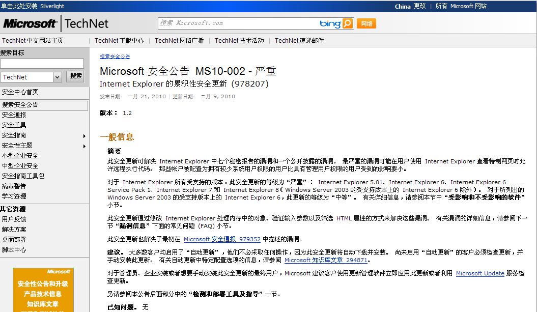537x312 pixels.
Task: Click the 搜索目标 sidebar label
Action: pos(12,53)
